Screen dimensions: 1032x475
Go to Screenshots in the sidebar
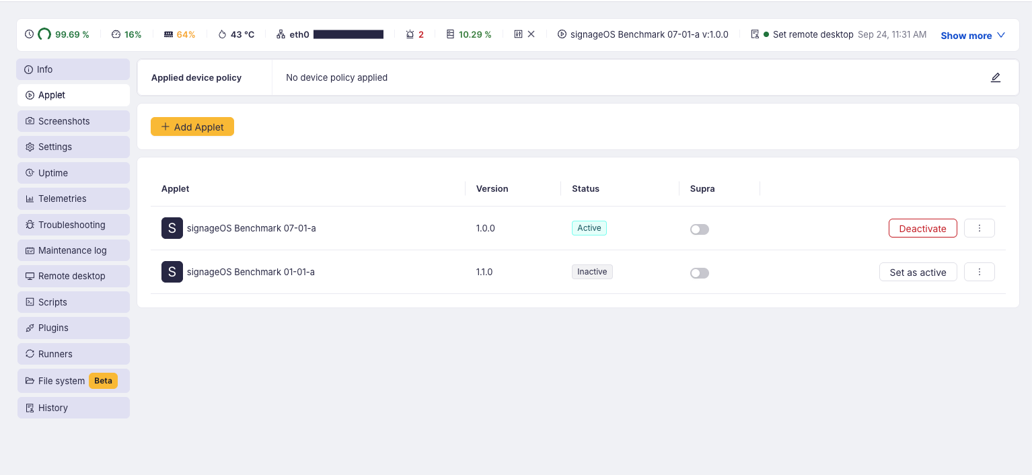coord(73,121)
